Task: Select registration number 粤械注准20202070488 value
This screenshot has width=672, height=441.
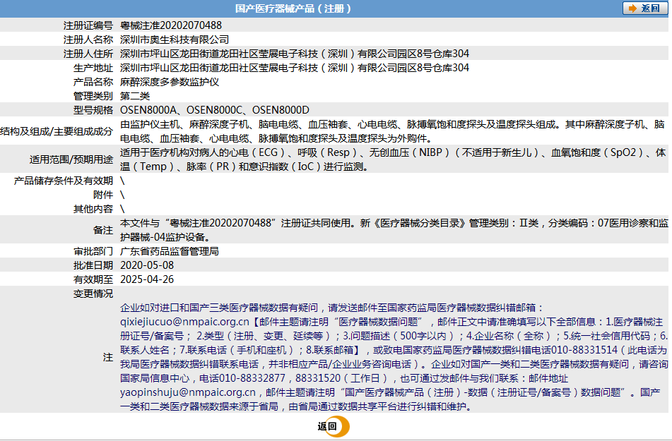Action: click(x=171, y=25)
